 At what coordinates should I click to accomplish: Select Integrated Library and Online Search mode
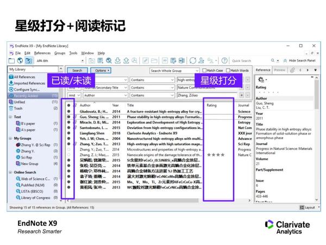click(x=28, y=60)
